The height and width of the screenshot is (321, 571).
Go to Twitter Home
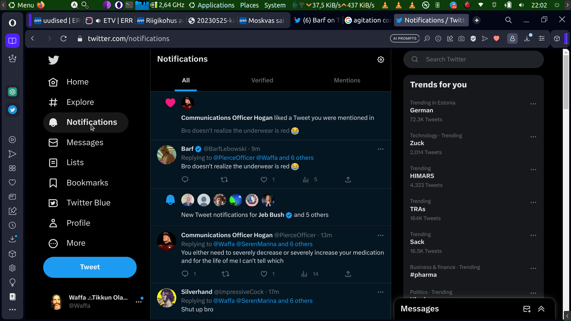[69, 82]
